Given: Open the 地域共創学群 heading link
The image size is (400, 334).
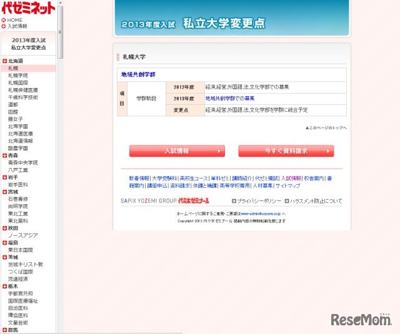Looking at the screenshot, I should click(138, 74).
